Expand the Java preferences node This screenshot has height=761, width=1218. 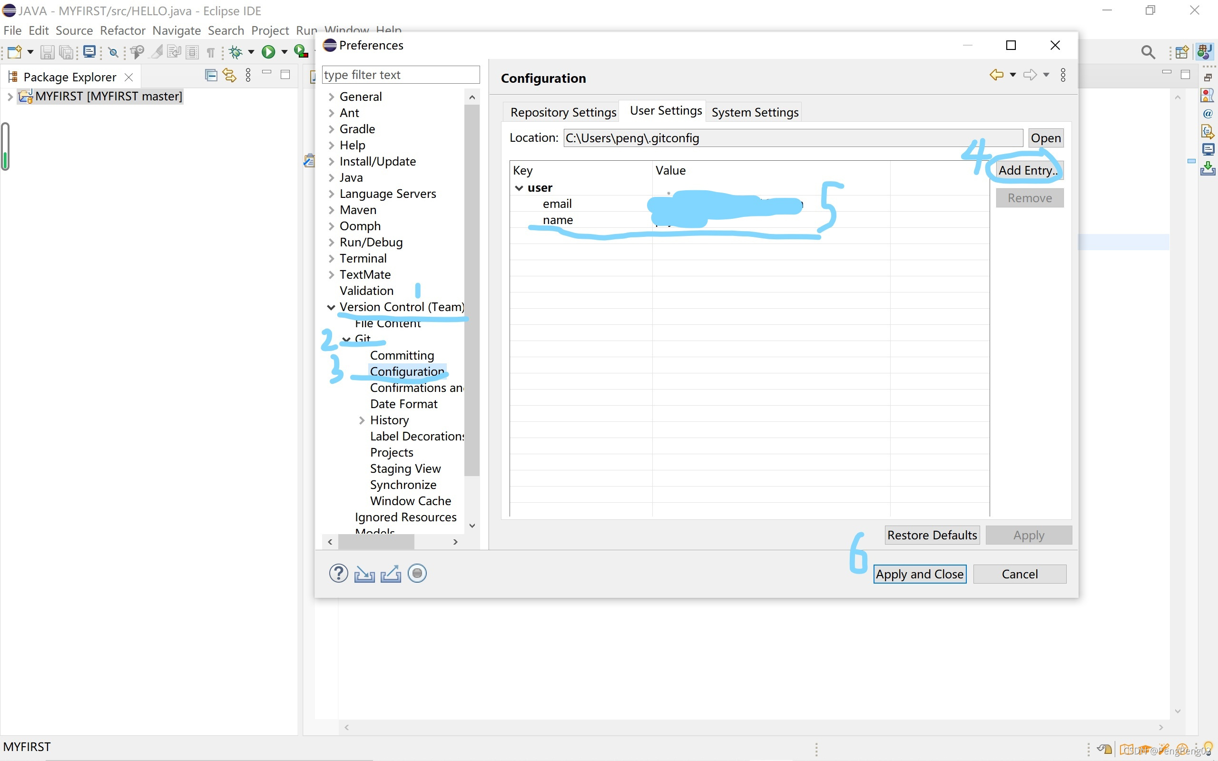pyautogui.click(x=331, y=178)
